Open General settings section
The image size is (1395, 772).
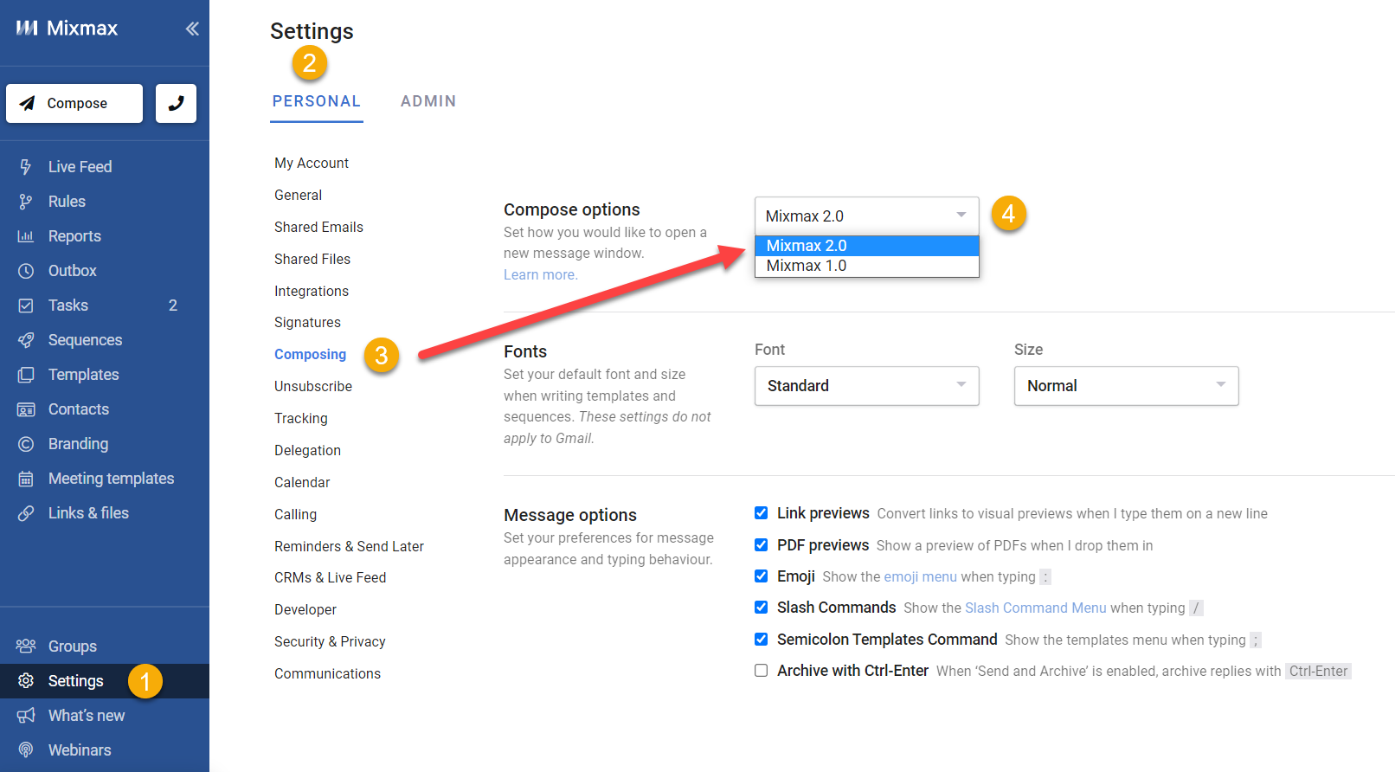point(299,196)
